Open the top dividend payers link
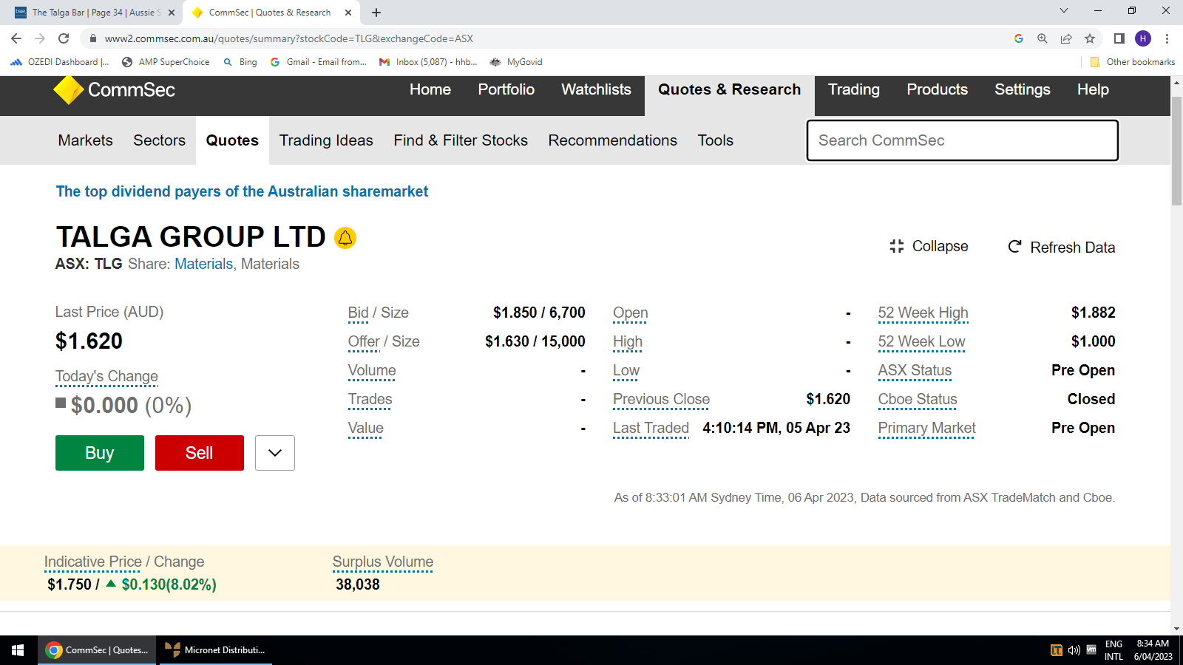 [x=242, y=191]
